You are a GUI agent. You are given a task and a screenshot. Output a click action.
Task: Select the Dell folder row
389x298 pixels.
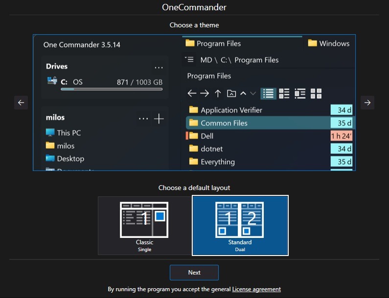tap(270, 136)
